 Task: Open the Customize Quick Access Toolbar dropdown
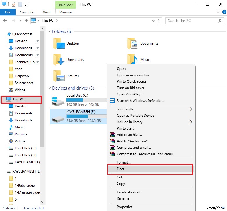[25, 5]
